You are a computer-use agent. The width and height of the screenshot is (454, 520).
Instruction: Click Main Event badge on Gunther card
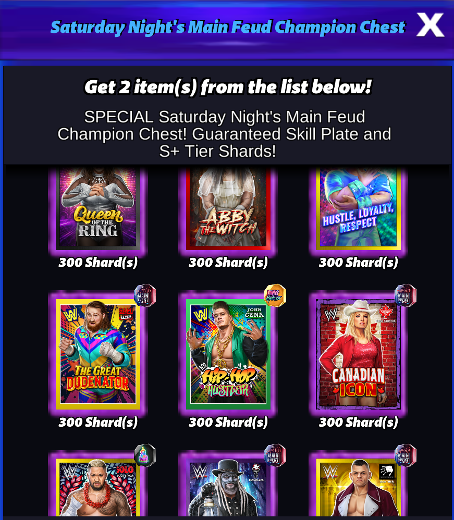pos(405,455)
